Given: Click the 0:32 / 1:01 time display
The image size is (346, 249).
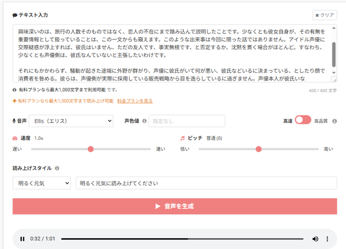Looking at the screenshot, I should click(43, 239).
